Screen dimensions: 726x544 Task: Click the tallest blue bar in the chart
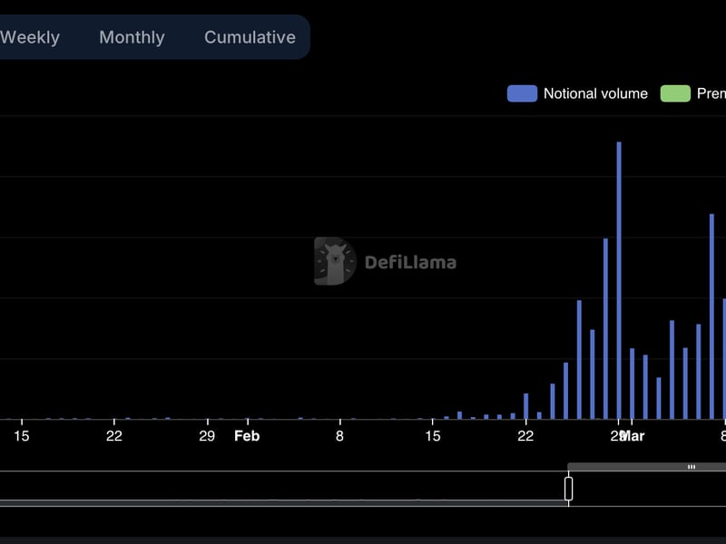(619, 279)
